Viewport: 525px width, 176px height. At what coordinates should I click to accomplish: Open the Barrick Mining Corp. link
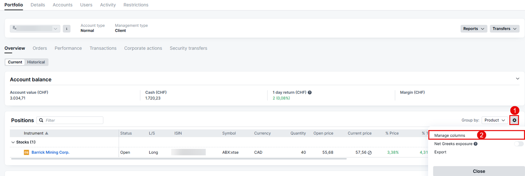click(50, 153)
